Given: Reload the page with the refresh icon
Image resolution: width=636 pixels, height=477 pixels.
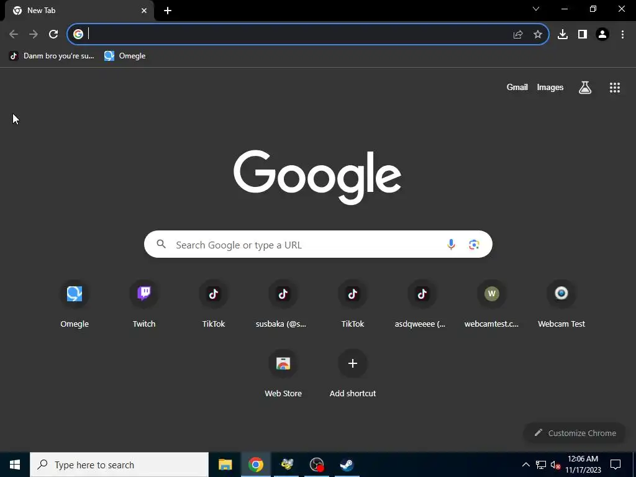Looking at the screenshot, I should tap(53, 34).
